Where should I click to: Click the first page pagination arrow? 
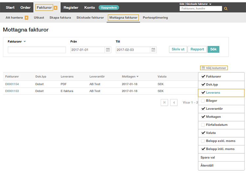click(164, 103)
